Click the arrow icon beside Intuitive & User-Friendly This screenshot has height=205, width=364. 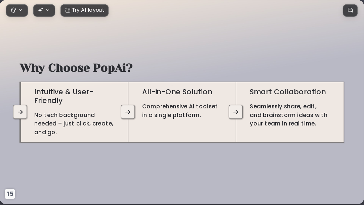(x=20, y=112)
